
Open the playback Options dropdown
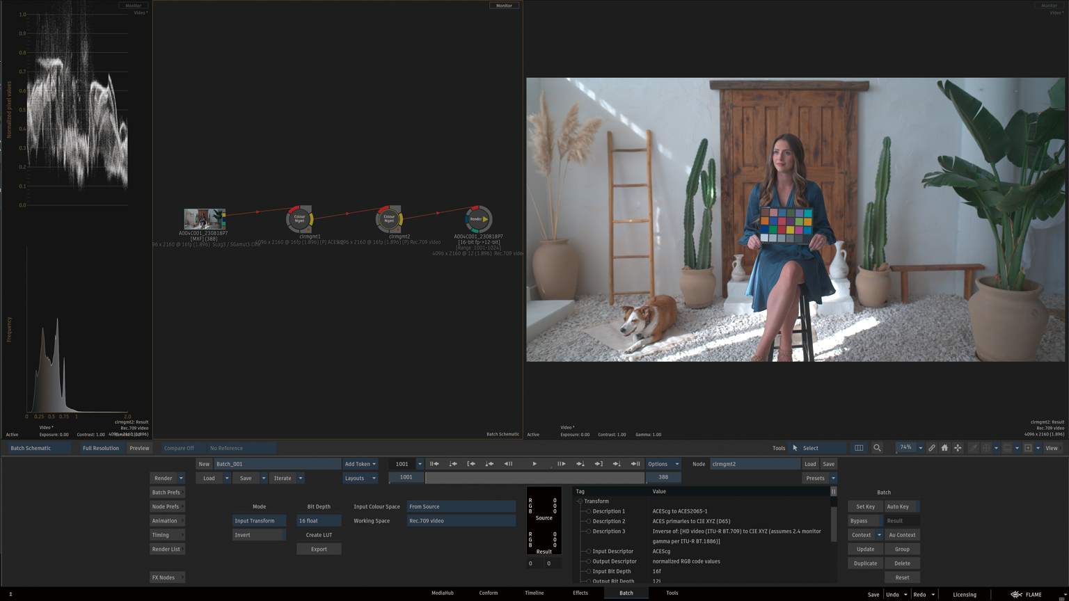(x=663, y=464)
